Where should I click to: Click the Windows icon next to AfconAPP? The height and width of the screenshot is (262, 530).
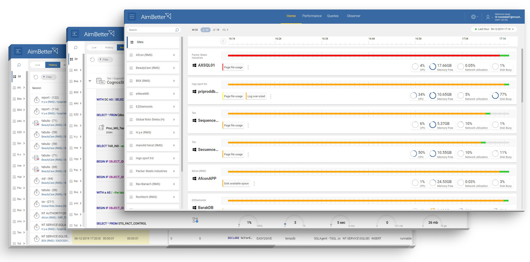coord(194,179)
